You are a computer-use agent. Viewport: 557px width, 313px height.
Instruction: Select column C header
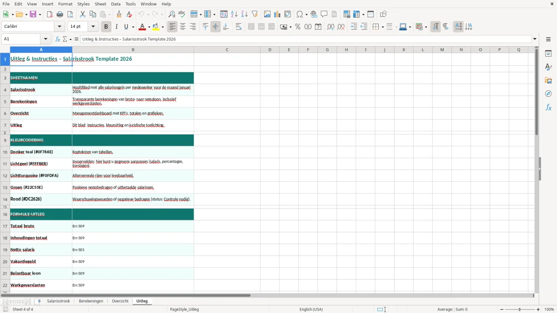227,50
